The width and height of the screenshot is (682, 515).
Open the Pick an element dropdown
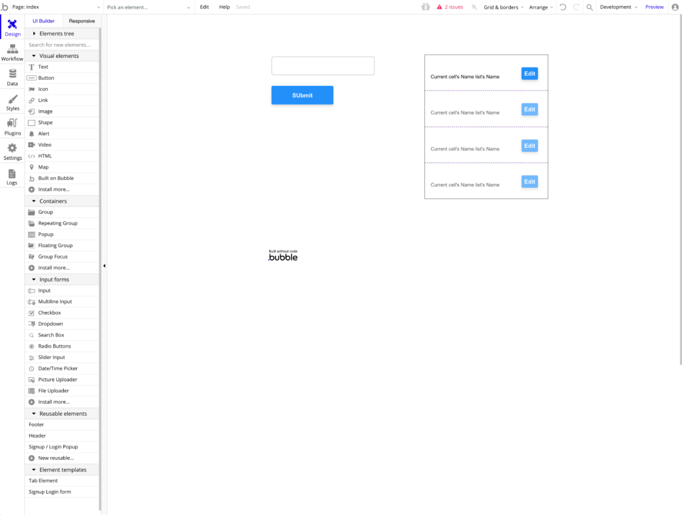pos(148,7)
